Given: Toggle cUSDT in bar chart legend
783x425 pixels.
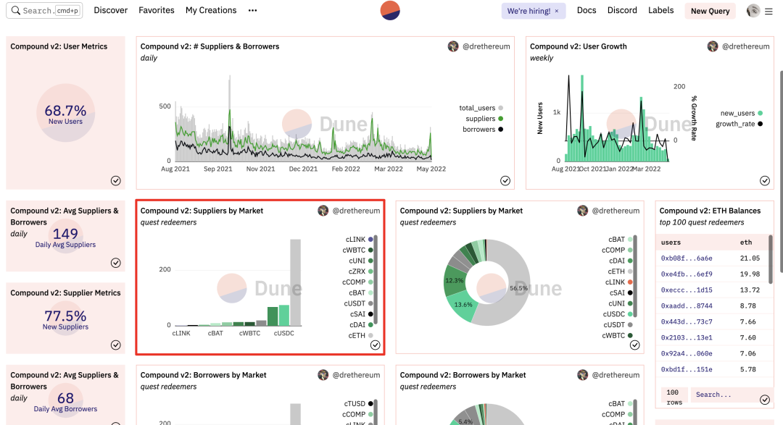Looking at the screenshot, I should (358, 303).
